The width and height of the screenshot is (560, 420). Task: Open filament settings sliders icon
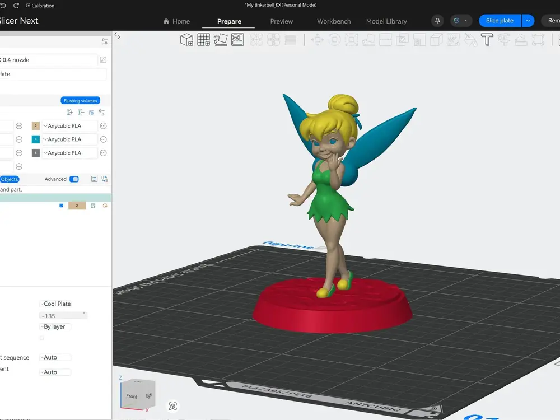(x=102, y=113)
